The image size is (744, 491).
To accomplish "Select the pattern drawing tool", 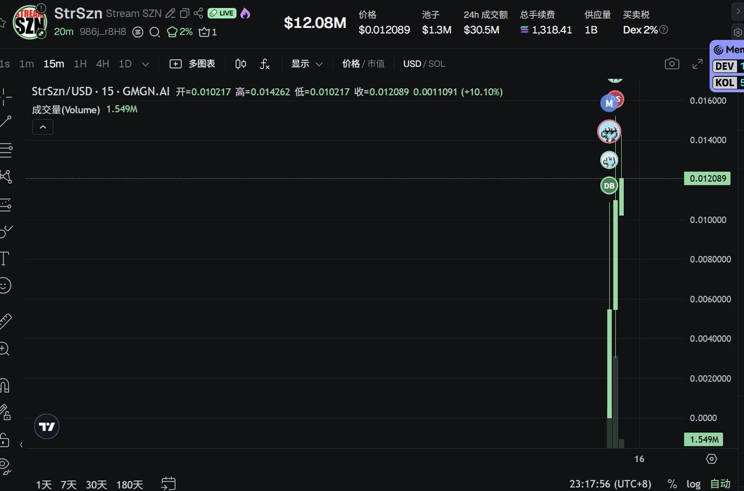I will [x=5, y=177].
